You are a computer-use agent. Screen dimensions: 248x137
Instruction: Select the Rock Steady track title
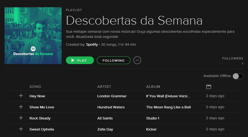tap(40, 118)
